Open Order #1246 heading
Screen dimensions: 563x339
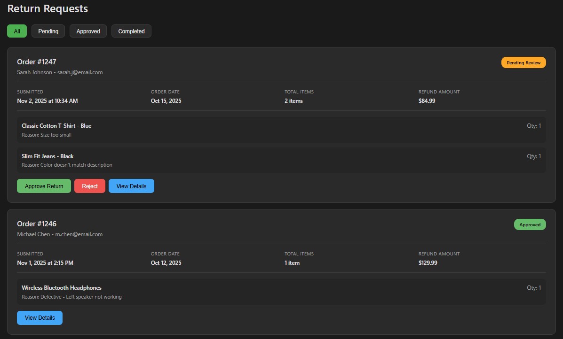tap(37, 223)
